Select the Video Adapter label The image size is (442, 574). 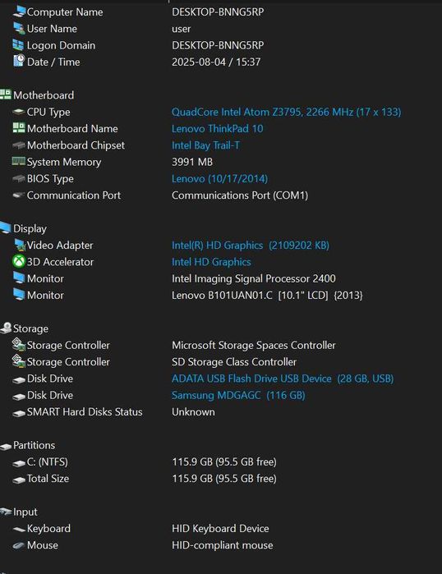tap(60, 246)
